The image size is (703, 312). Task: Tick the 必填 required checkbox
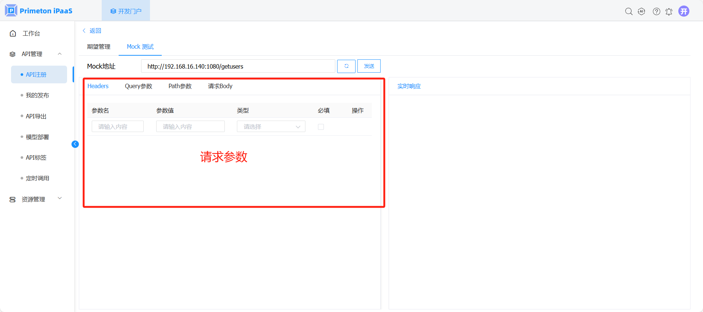[x=321, y=127]
